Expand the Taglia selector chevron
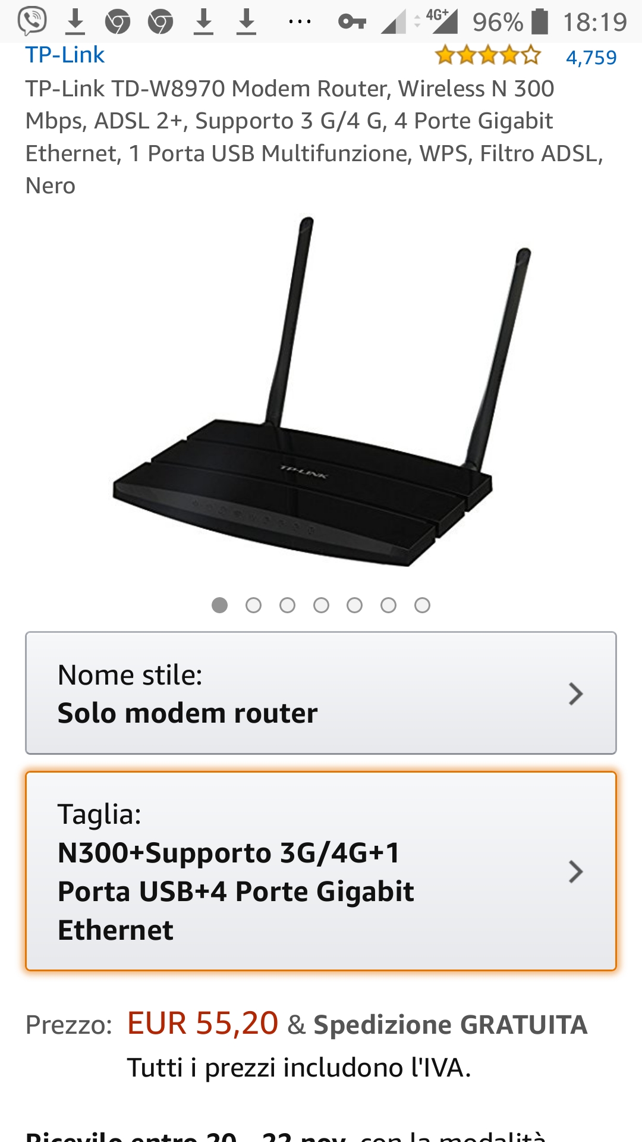 575,871
